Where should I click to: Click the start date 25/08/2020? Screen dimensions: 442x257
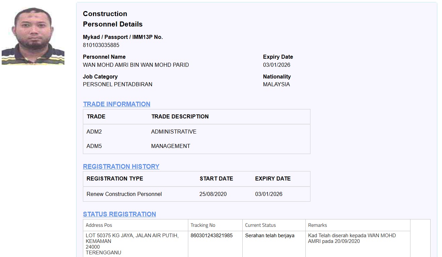pyautogui.click(x=213, y=194)
